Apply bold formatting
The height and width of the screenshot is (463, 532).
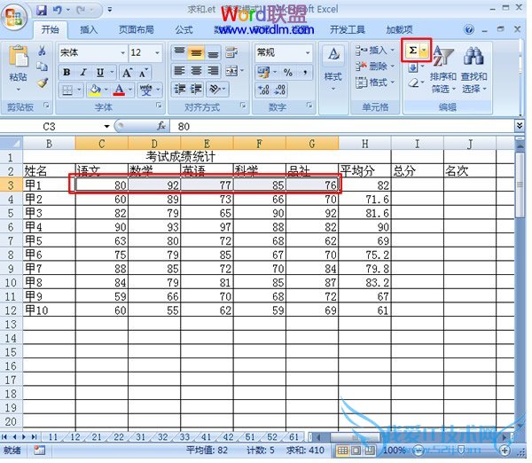point(66,73)
